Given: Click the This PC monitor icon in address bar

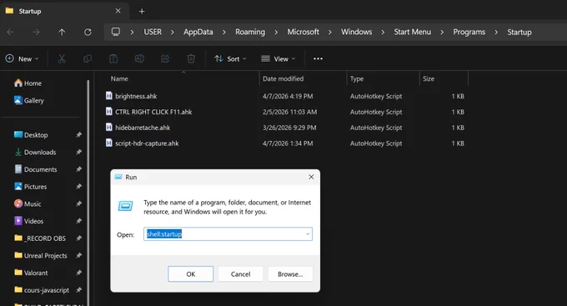Looking at the screenshot, I should [116, 32].
